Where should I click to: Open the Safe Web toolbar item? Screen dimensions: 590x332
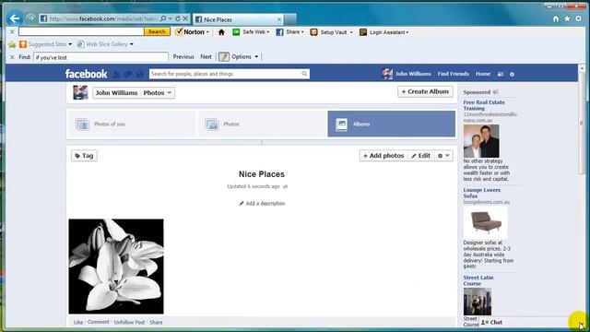pos(251,32)
